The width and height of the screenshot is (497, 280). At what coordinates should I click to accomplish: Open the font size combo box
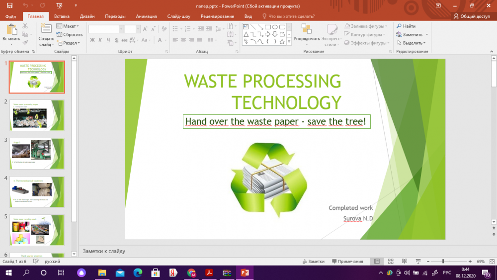click(132, 29)
